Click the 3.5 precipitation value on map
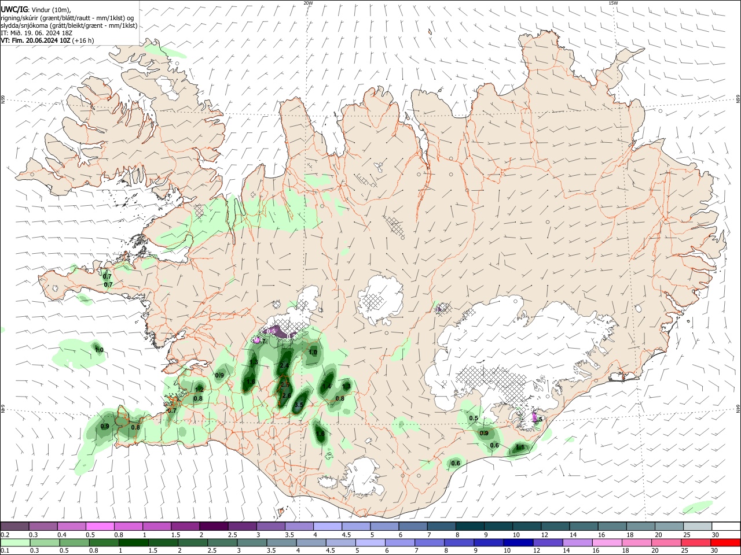The width and height of the screenshot is (741, 555). 299,406
